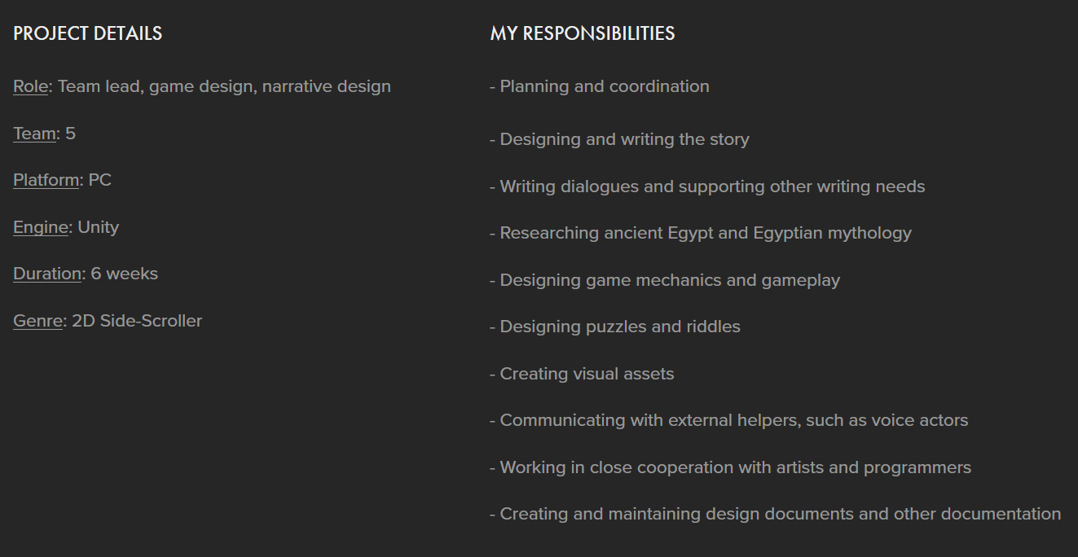The image size is (1078, 557).
Task: Click the PROJECT DETAILS heading
Action: 87,33
